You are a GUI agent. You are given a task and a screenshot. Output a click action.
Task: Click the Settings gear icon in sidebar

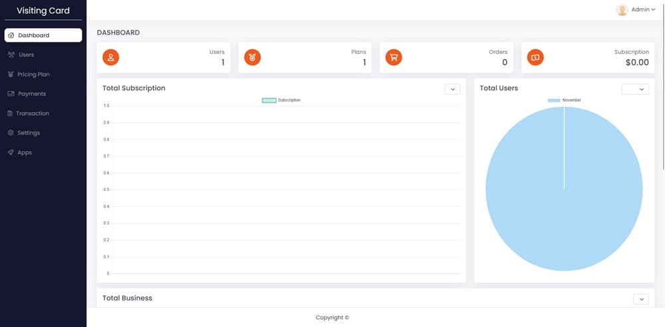click(x=11, y=133)
